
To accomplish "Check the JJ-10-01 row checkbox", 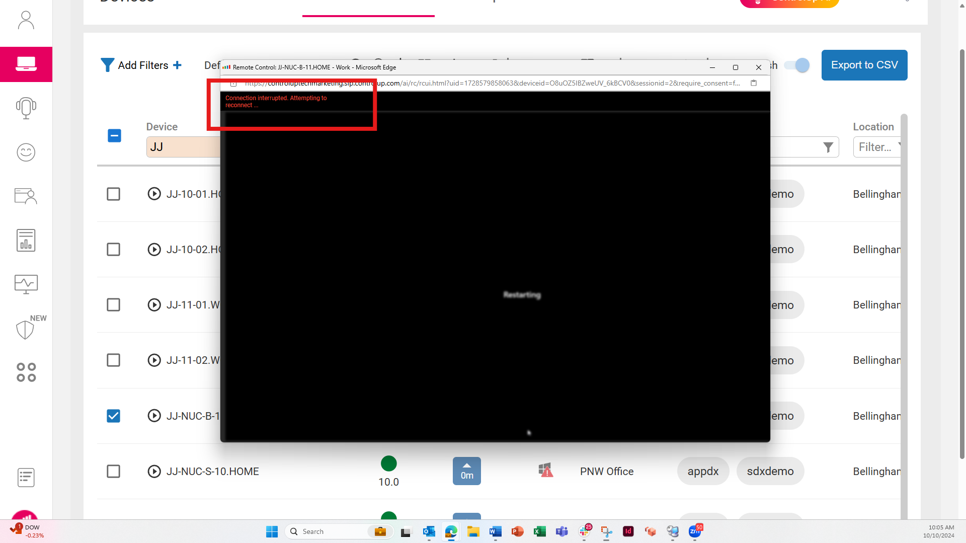I will pos(113,194).
